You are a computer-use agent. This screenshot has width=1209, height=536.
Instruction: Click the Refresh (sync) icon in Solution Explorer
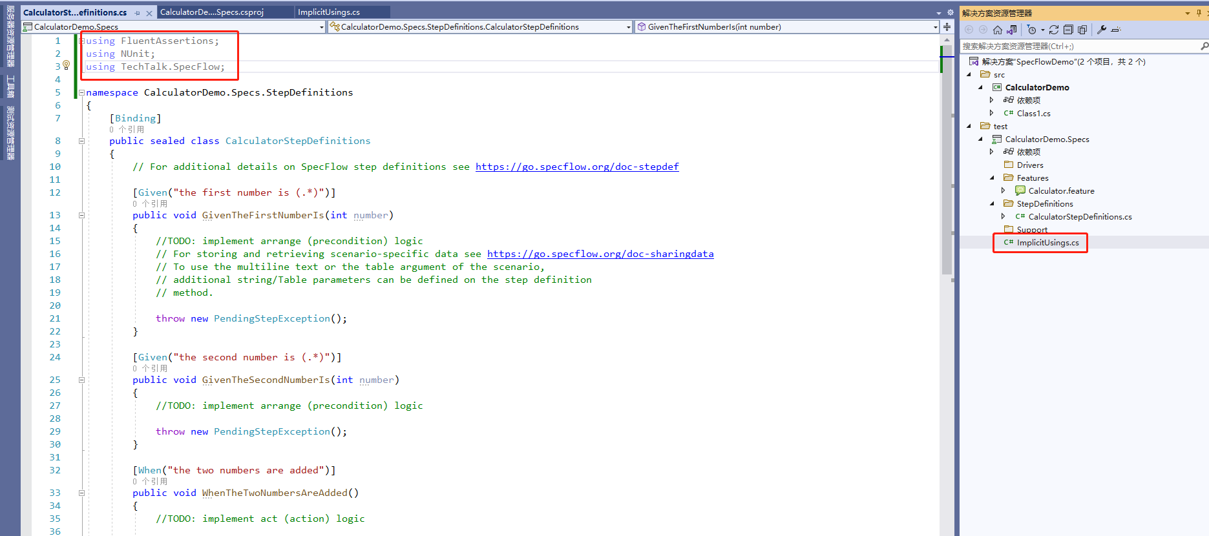1054,30
